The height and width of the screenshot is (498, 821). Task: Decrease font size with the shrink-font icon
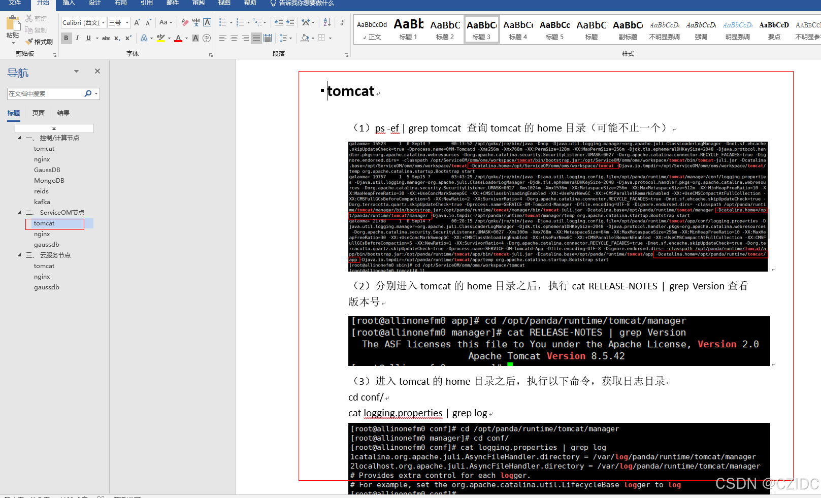[x=148, y=22]
